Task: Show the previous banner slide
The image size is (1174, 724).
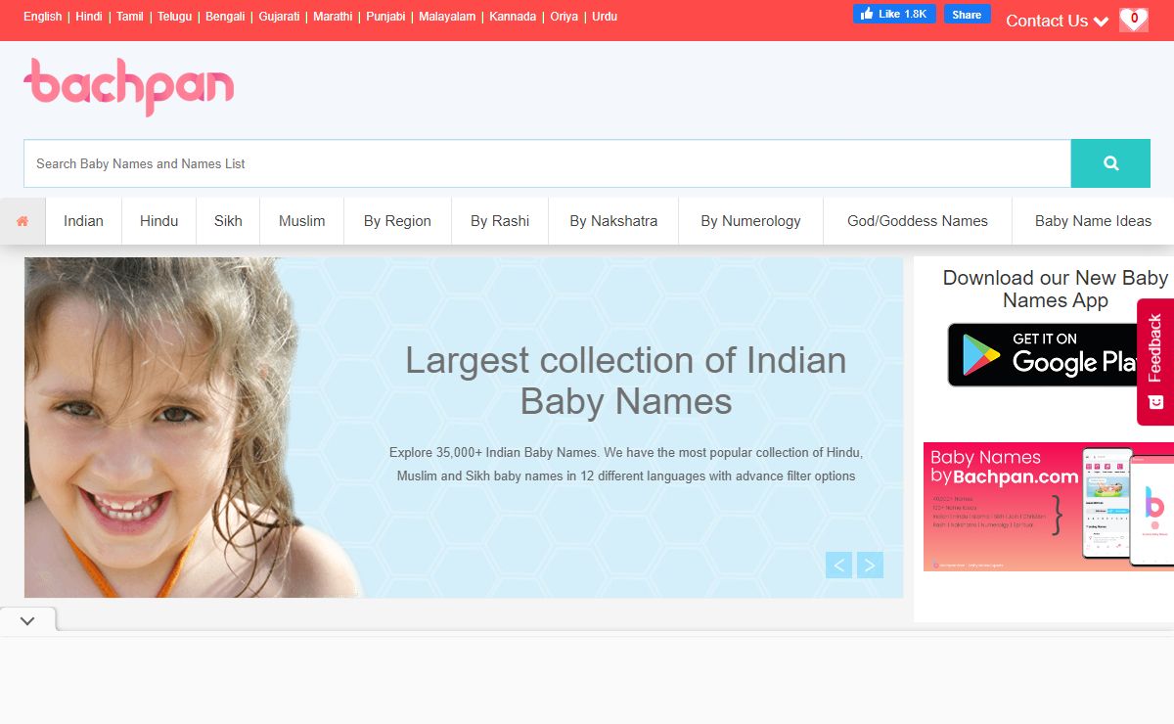Action: (838, 565)
